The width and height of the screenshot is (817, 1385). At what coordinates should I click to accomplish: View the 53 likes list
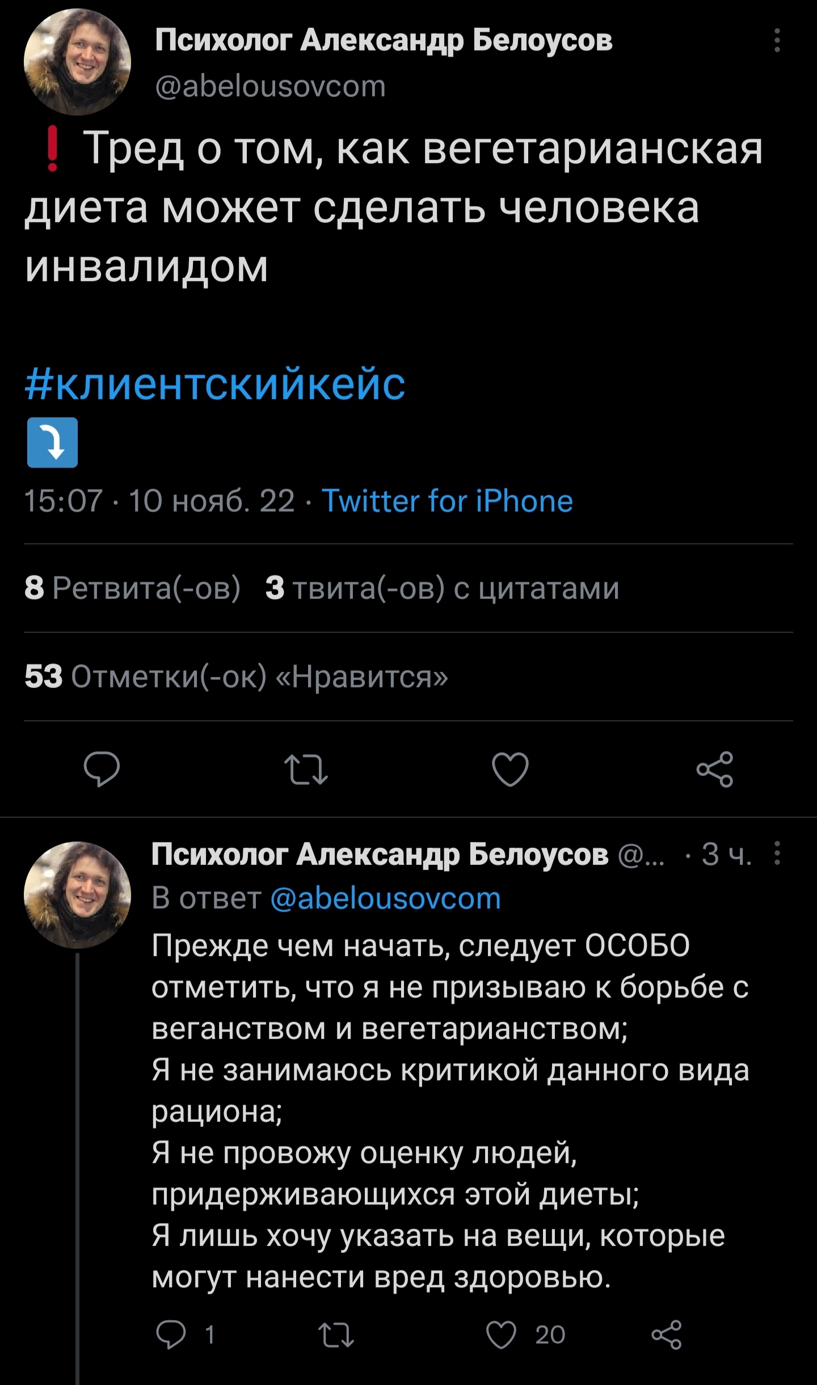[236, 676]
